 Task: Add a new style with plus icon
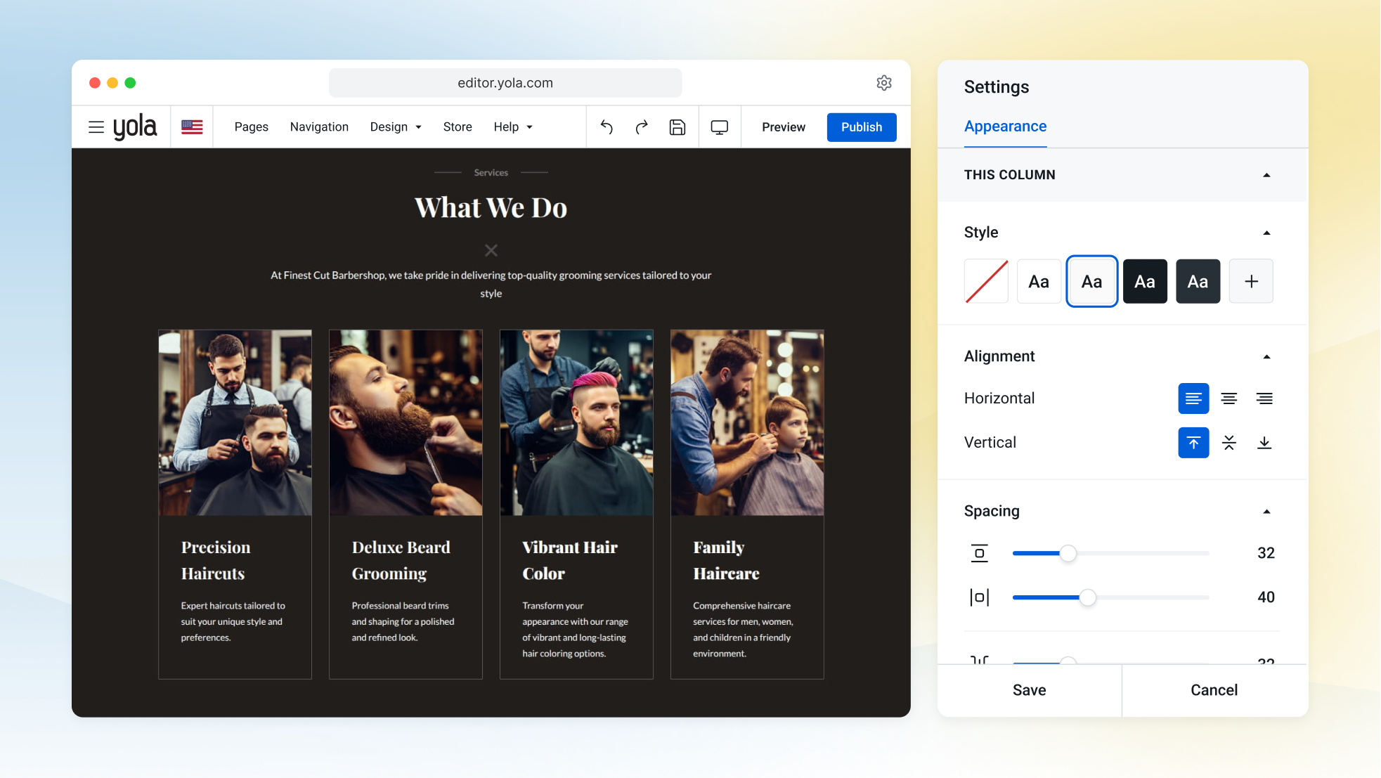click(1251, 281)
